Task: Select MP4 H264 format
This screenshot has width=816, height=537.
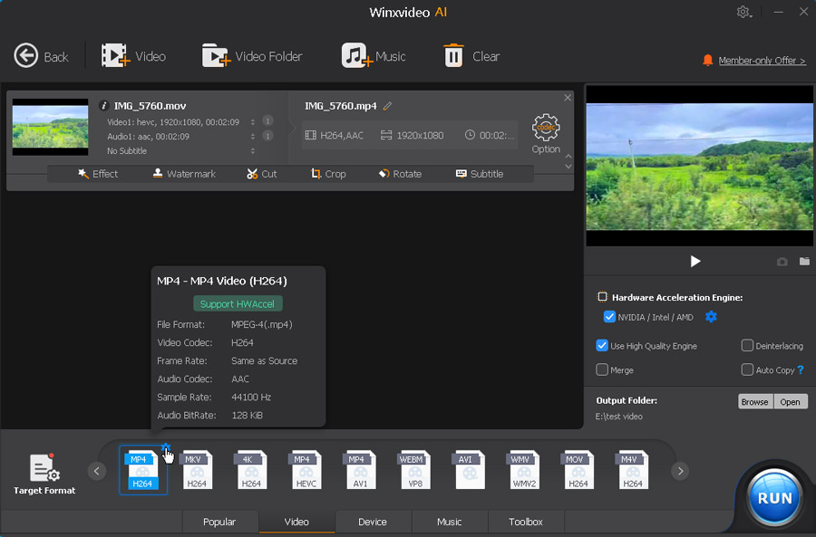Action: click(x=142, y=471)
